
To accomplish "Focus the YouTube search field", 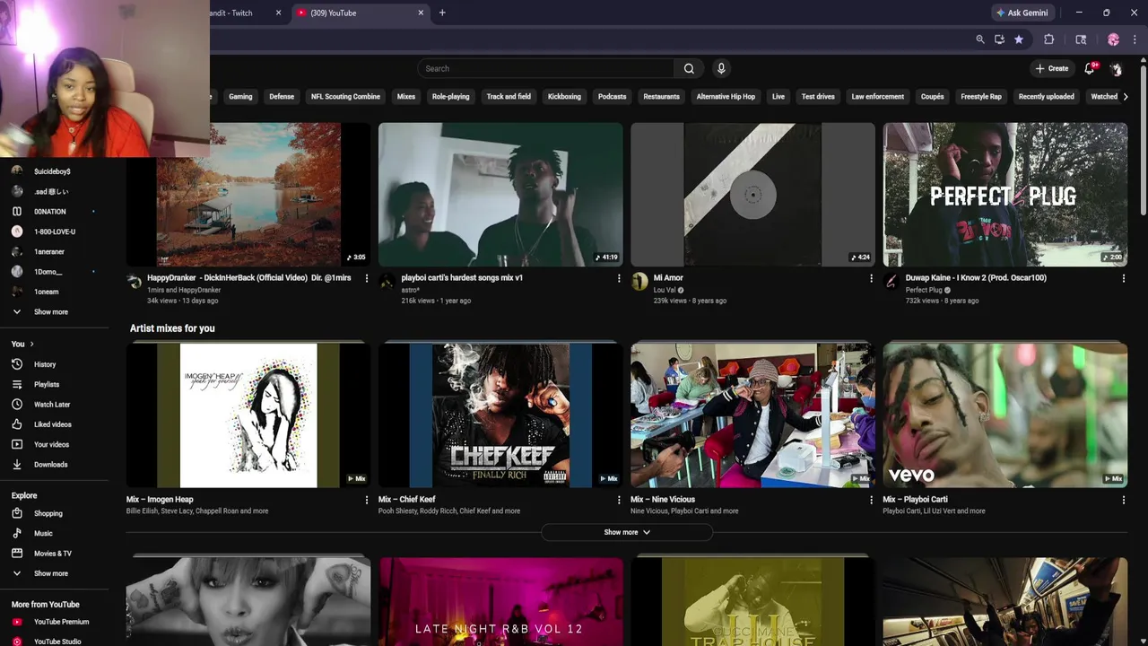I will tap(545, 68).
